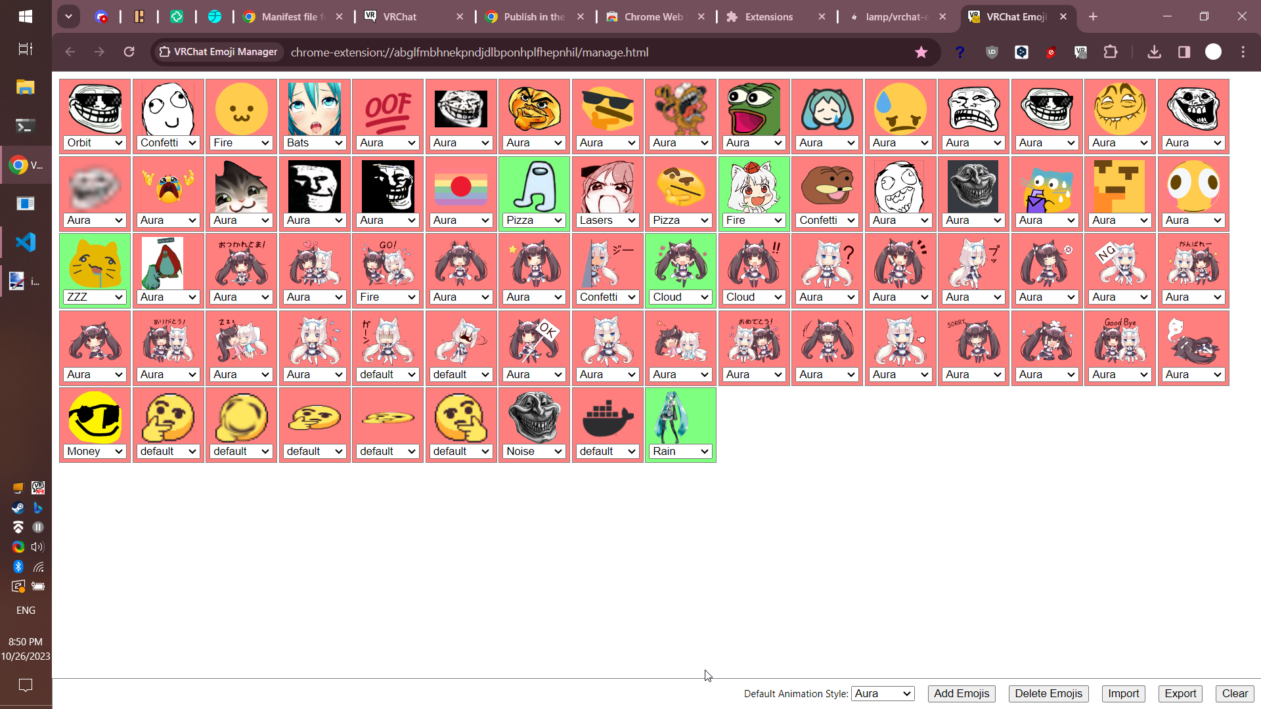Switch to the Chrome Web Store tab
Screen dimensions: 1261x709
(653, 17)
